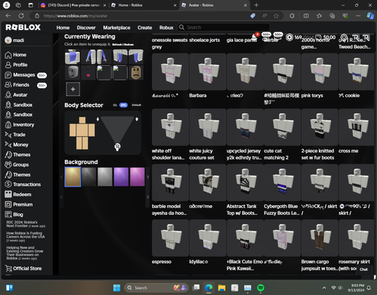Click the Robux balance icon
This screenshot has height=295, width=377.
(290, 38)
